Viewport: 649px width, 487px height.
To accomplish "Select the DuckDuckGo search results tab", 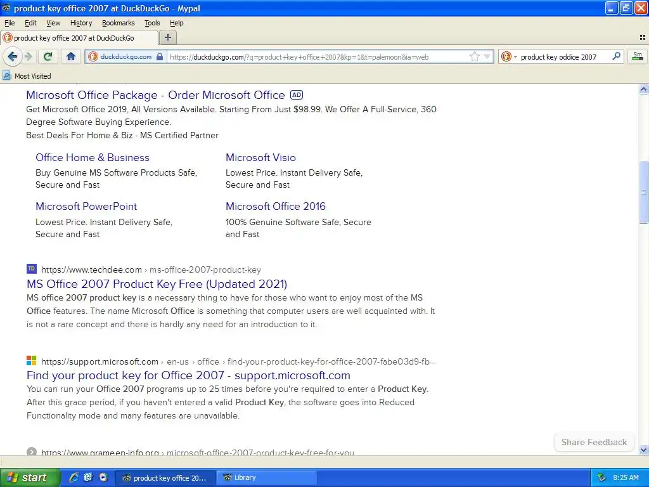I will click(x=79, y=37).
